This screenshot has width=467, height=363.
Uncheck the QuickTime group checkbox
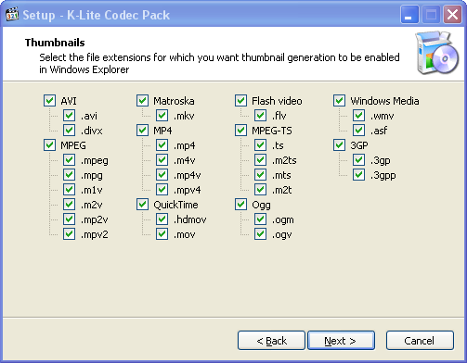click(x=142, y=205)
